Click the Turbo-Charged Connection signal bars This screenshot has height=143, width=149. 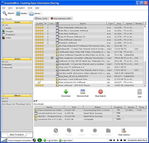(x=4, y=140)
